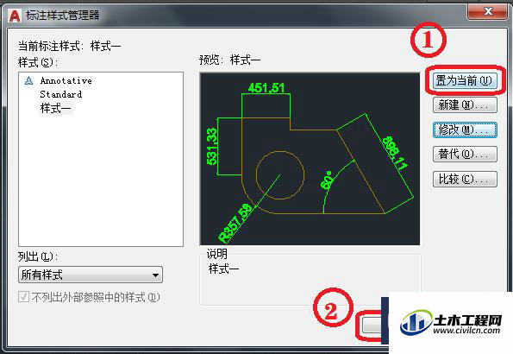Click the 样式(S): list label
The image size is (513, 354).
(x=38, y=62)
